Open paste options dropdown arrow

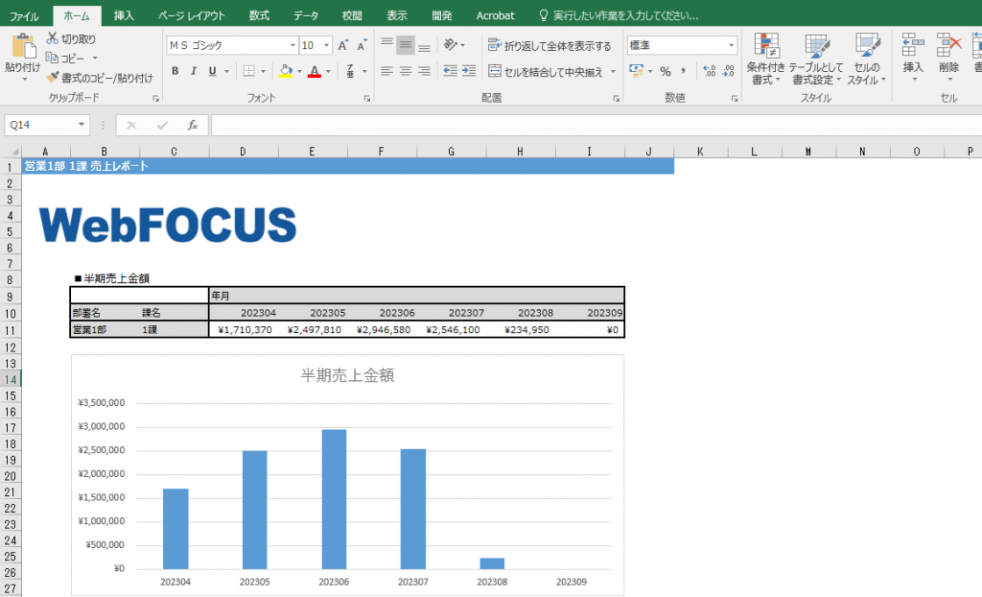24,79
